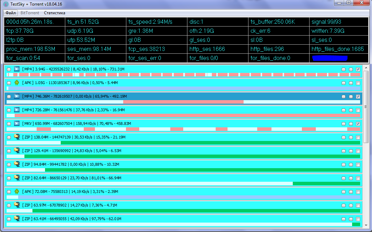372x232 pixels.
Task: Click the Android icon of the 1.05G APK
Action: coord(17,83)
